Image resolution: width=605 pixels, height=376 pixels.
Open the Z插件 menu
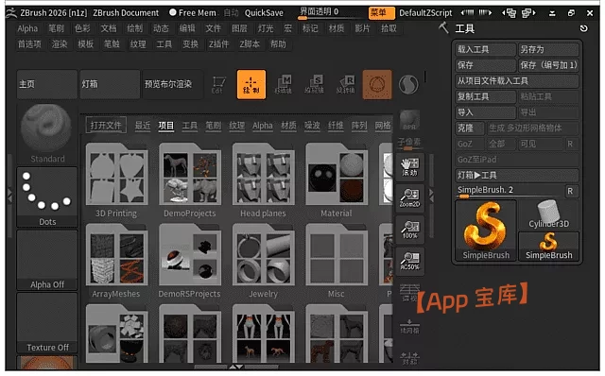[218, 44]
